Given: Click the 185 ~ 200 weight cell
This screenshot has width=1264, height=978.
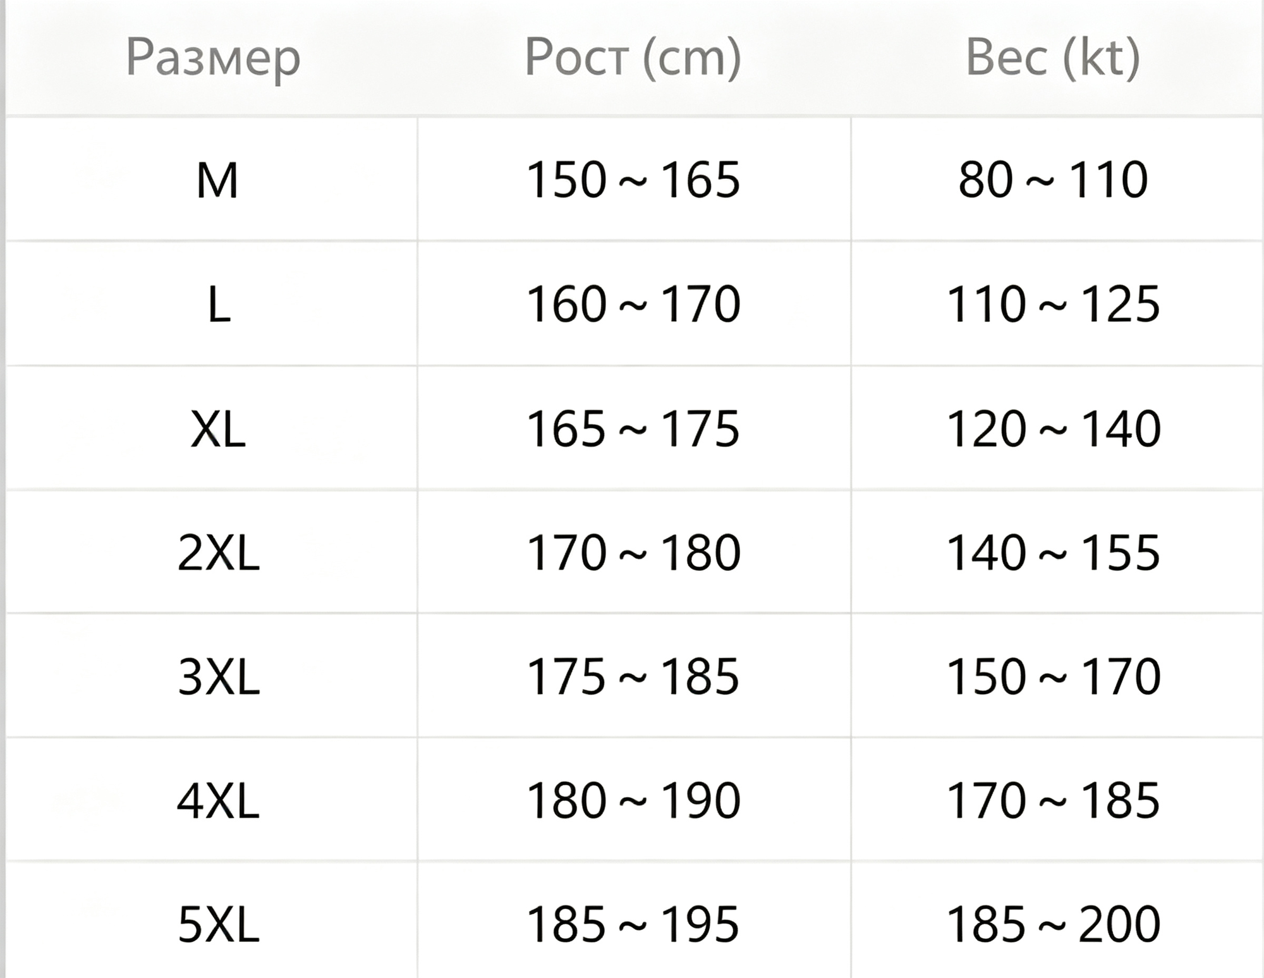Looking at the screenshot, I should pyautogui.click(x=1057, y=920).
